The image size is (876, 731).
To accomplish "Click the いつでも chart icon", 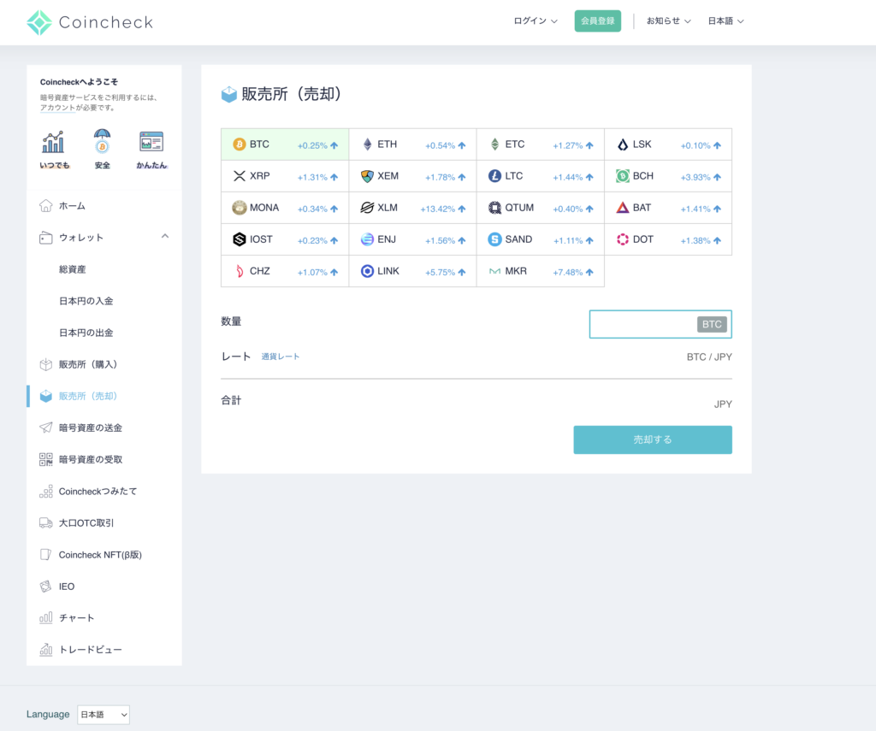I will click(x=53, y=142).
